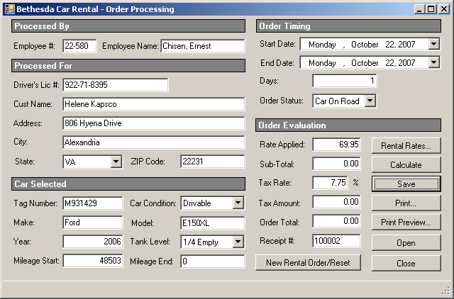Maximize the Order Processing window

[x=431, y=9]
